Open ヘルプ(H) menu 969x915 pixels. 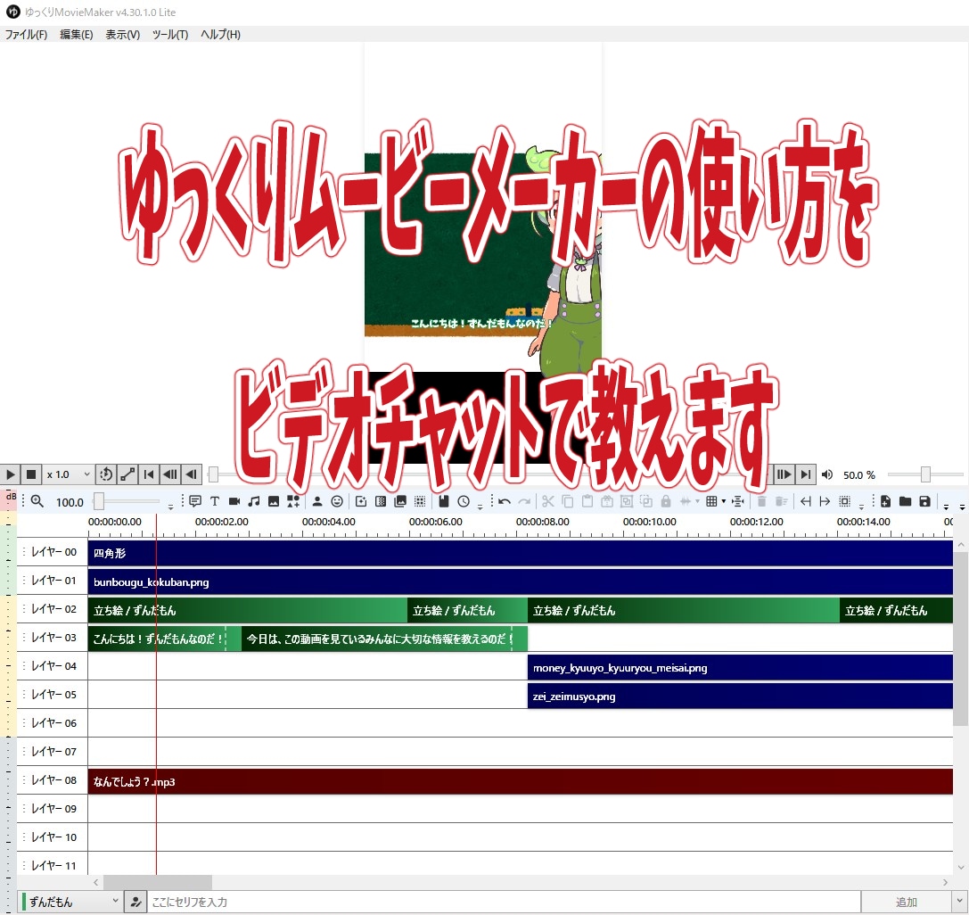coord(220,35)
